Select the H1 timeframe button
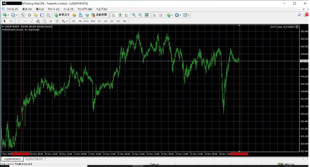 click(99, 21)
